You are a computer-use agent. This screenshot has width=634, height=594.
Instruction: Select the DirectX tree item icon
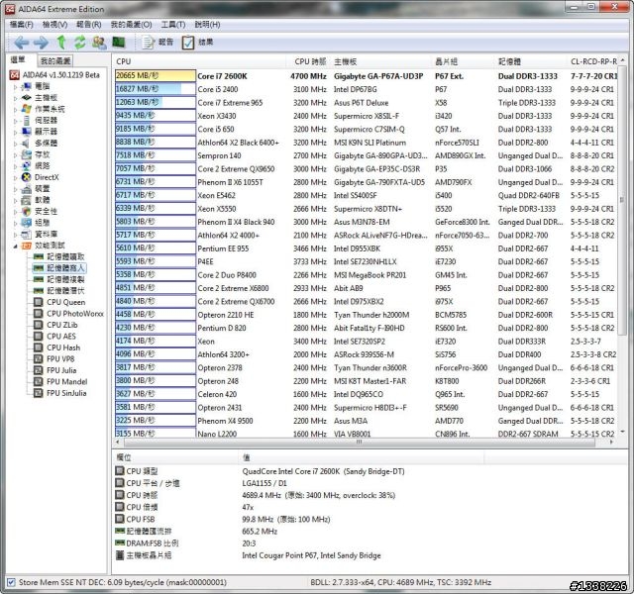(x=27, y=177)
